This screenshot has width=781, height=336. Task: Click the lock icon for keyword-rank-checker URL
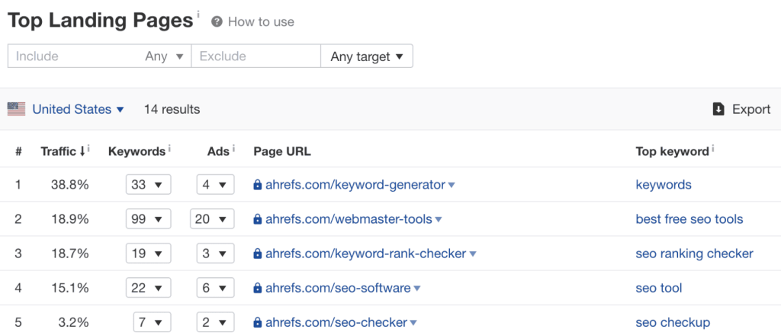[258, 254]
